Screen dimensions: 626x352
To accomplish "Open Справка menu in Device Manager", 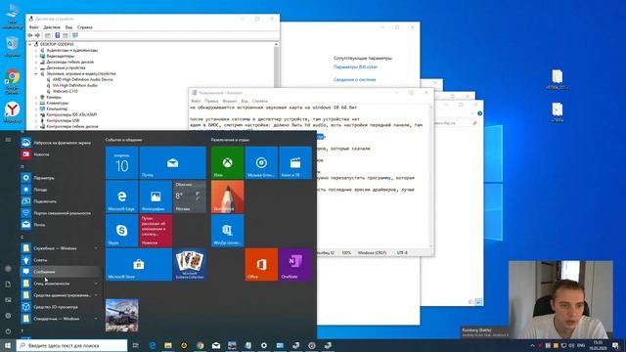I will point(85,27).
